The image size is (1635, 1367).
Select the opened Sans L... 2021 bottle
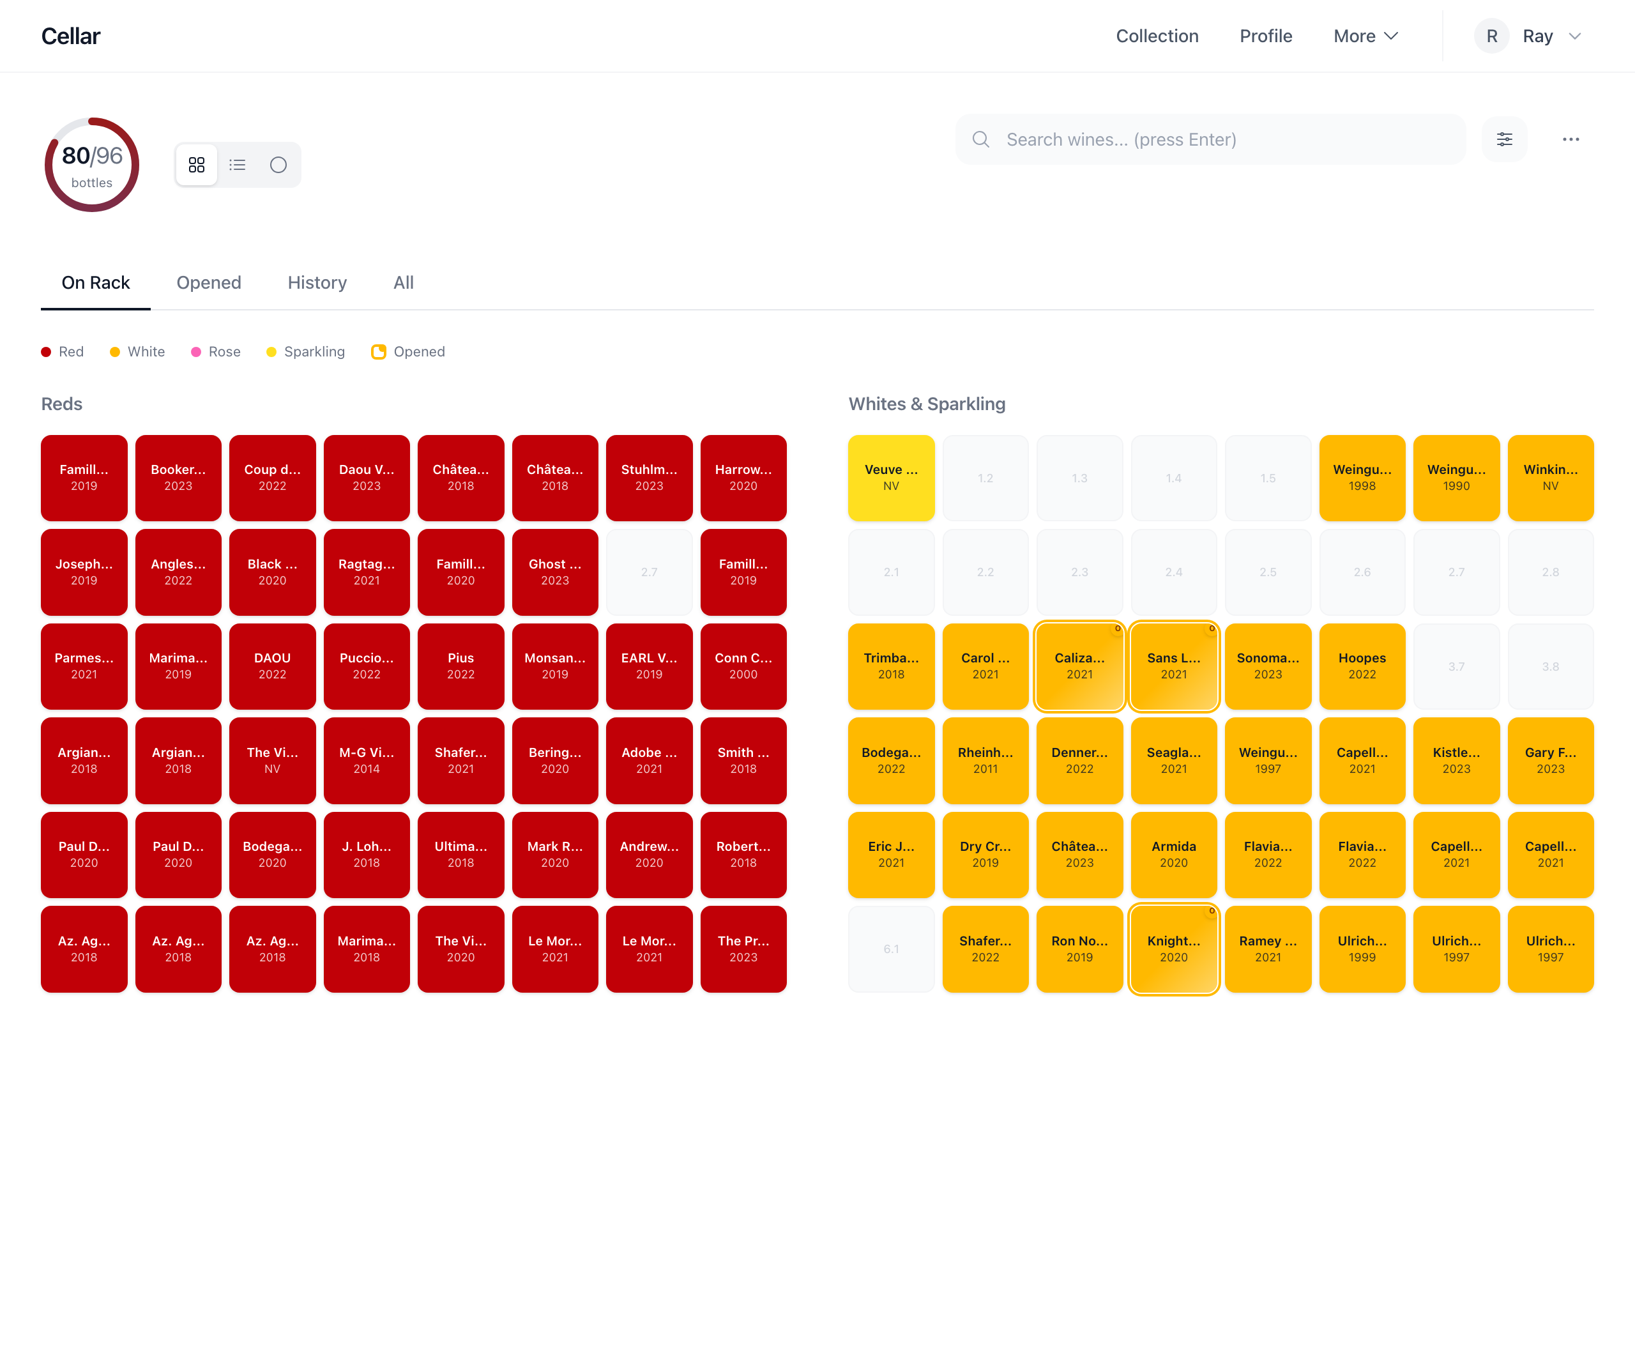click(1174, 667)
